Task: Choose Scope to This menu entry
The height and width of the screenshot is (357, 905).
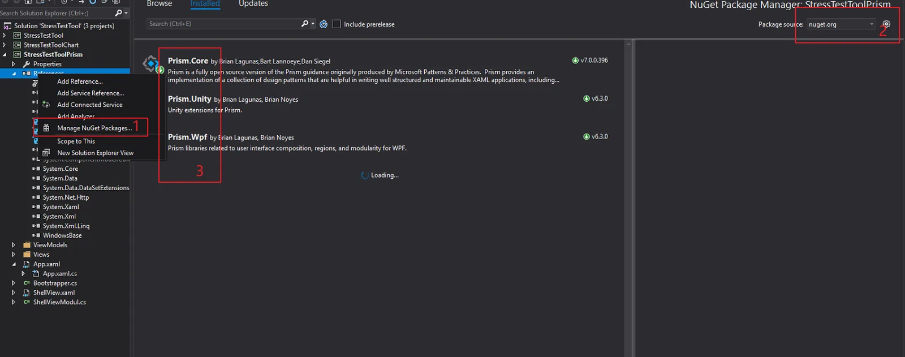Action: pyautogui.click(x=76, y=141)
